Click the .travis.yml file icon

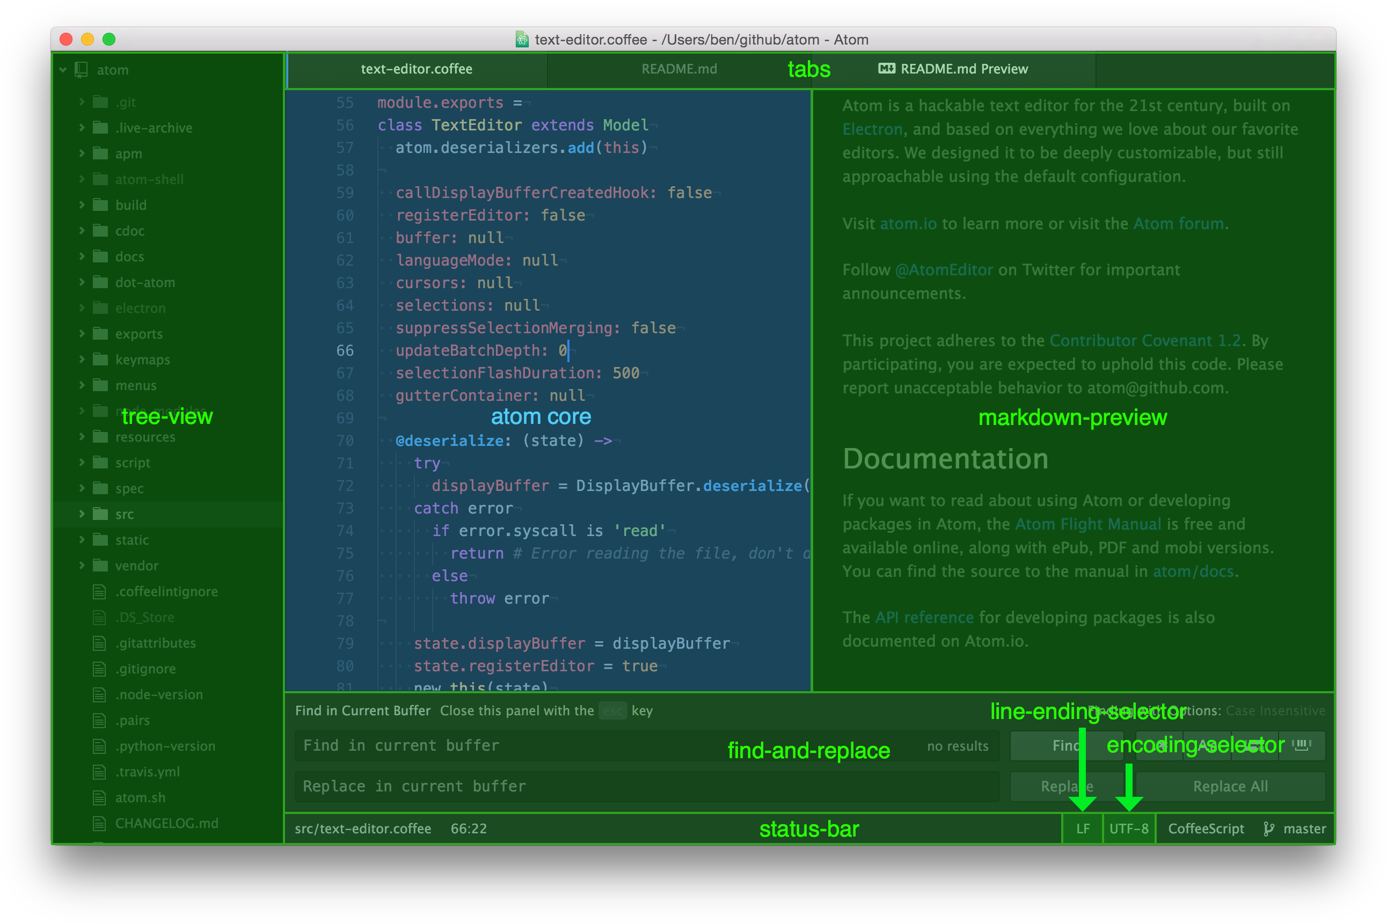click(100, 772)
